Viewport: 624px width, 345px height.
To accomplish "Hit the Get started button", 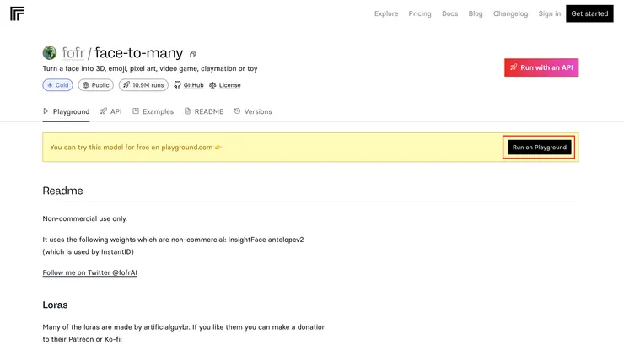I will pos(589,13).
